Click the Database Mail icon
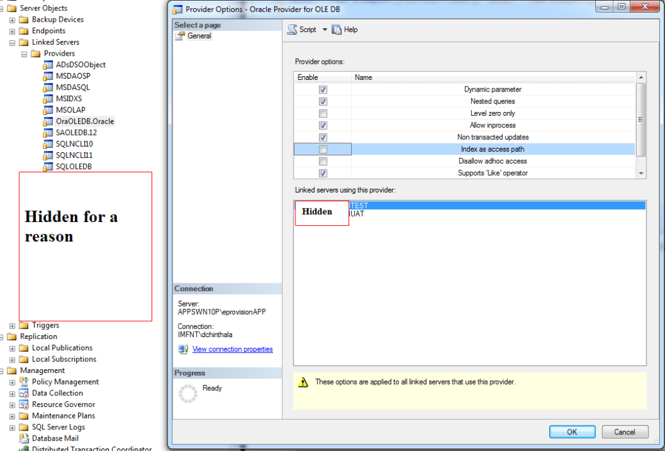Screen dimensions: 665x451 click(25, 439)
